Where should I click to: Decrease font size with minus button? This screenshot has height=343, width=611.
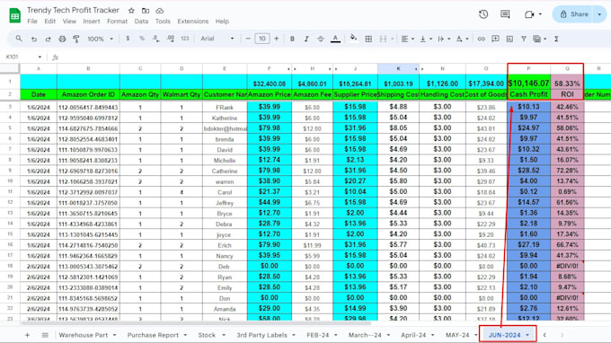click(248, 39)
